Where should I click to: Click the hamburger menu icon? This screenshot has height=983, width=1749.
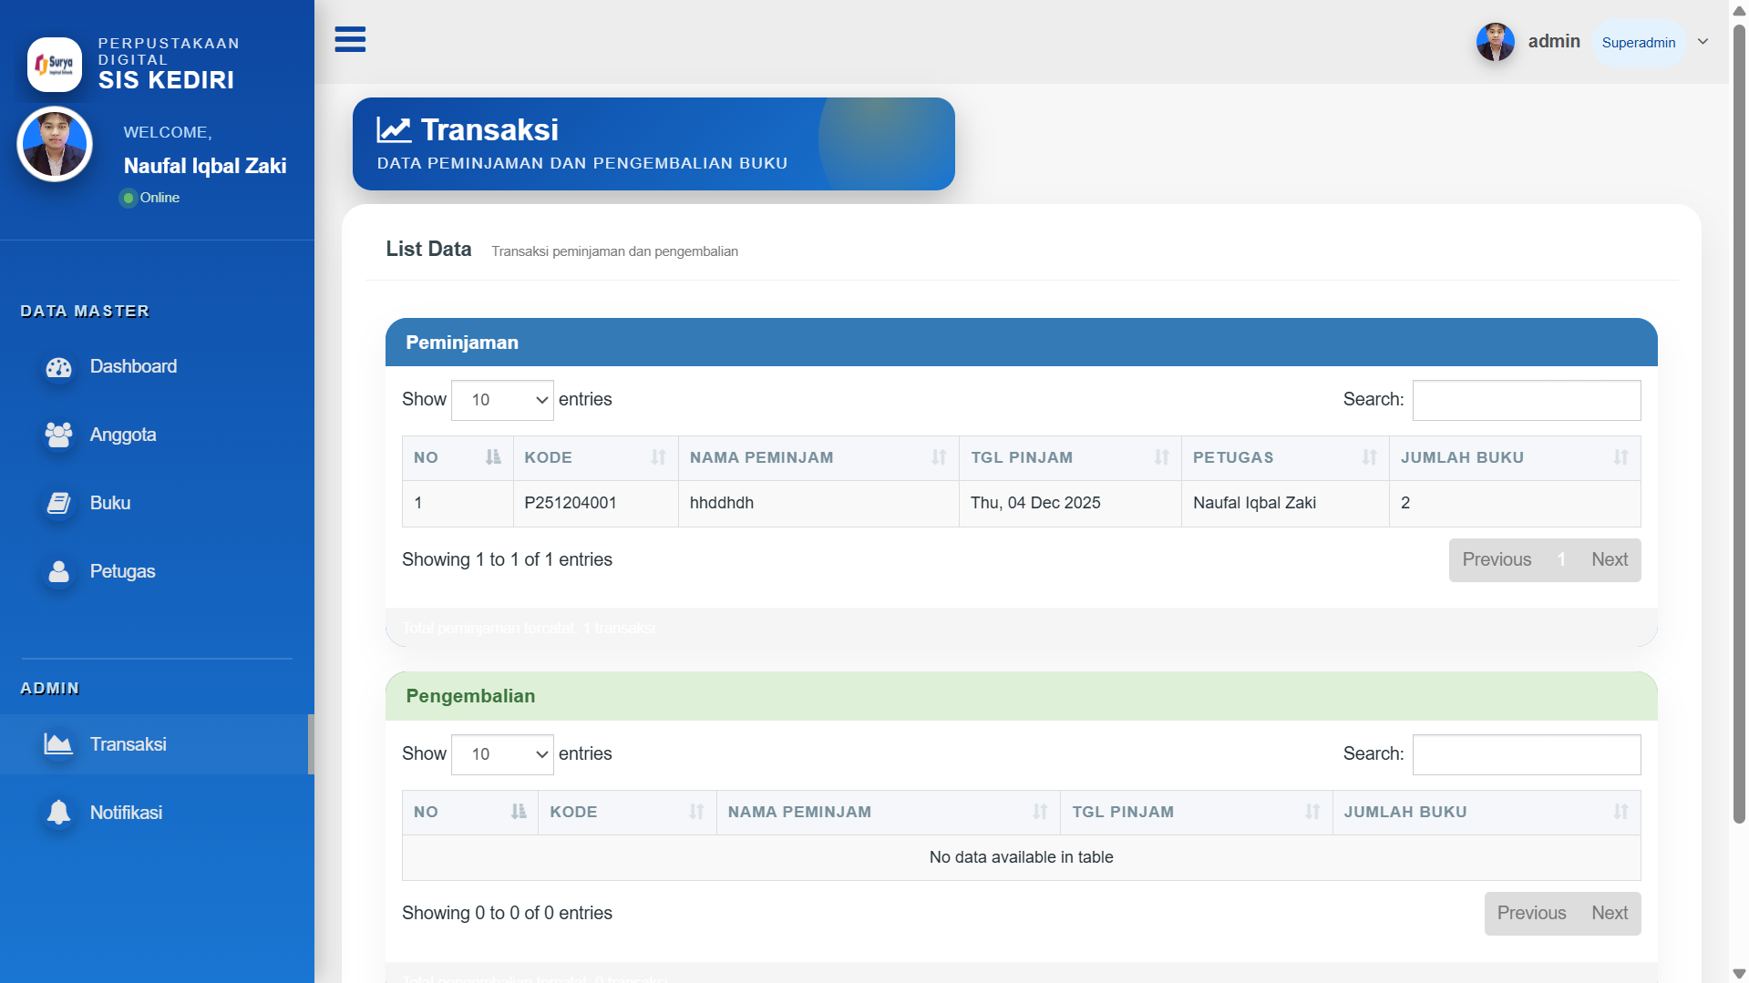(x=350, y=40)
